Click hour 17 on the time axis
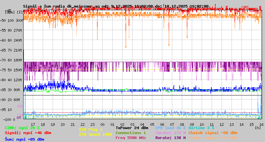265x142 pixels. pos(33,124)
